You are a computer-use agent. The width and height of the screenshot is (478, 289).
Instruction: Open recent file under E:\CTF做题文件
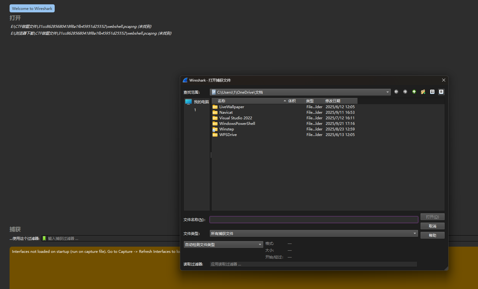point(81,27)
